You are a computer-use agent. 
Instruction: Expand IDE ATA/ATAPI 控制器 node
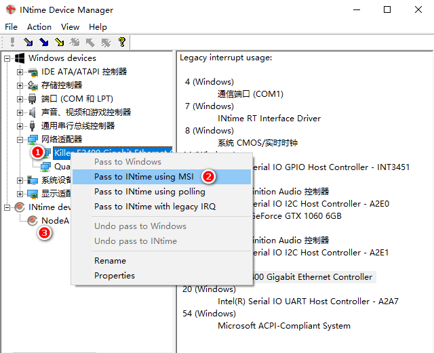(x=20, y=72)
